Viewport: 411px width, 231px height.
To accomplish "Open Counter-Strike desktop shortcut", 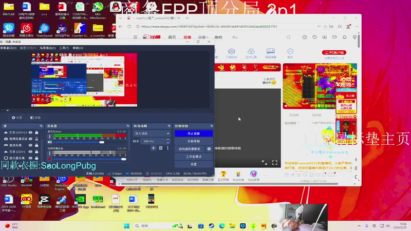I will click(80, 30).
